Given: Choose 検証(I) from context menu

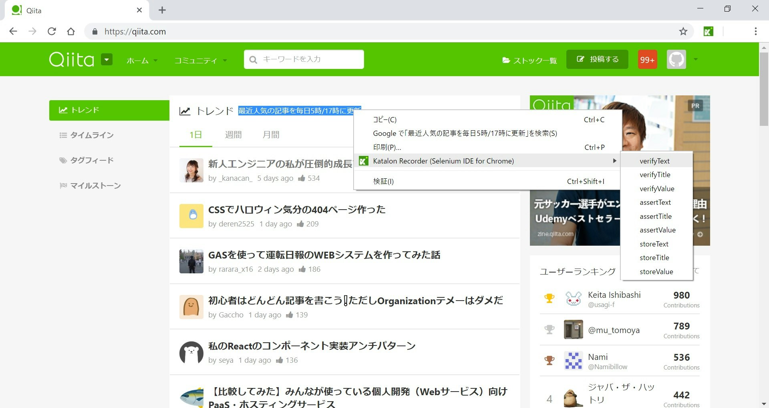Looking at the screenshot, I should (487, 181).
